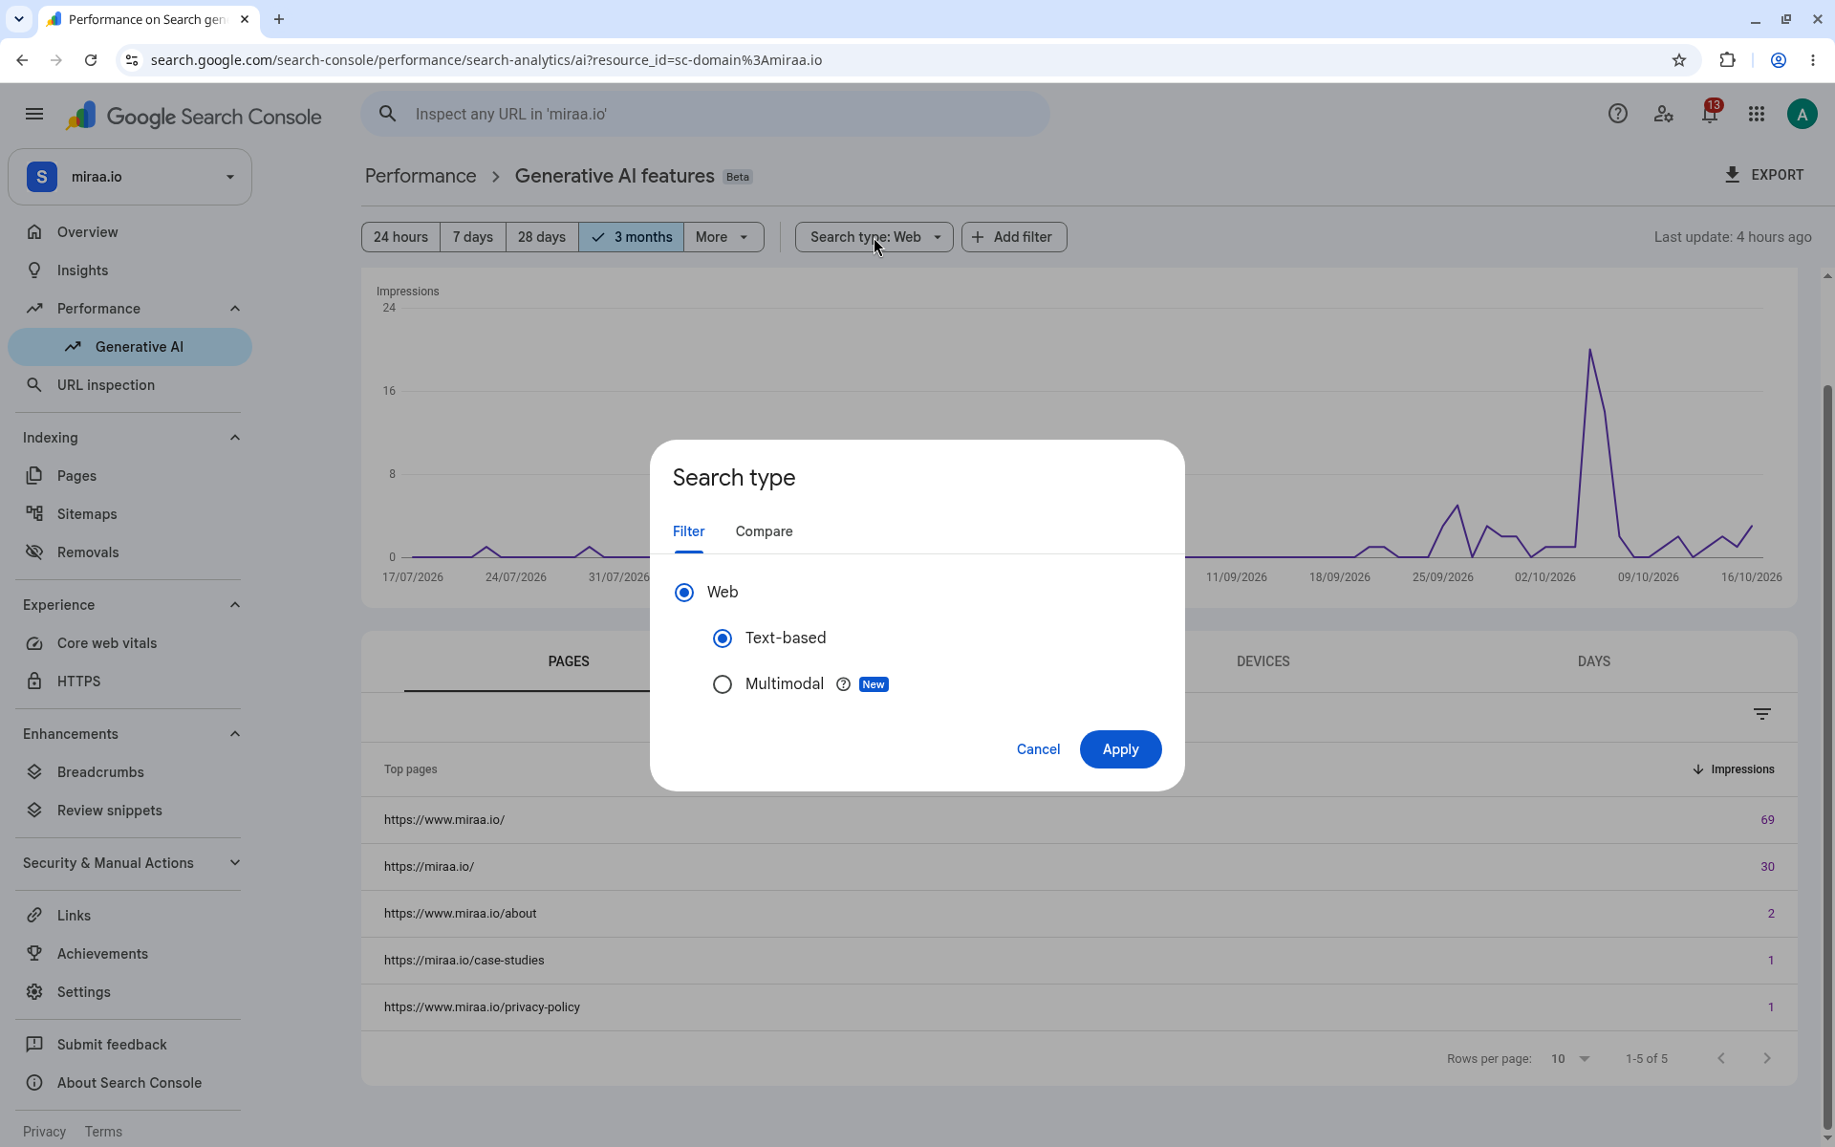Image resolution: width=1835 pixels, height=1147 pixels.
Task: Open the main hamburger menu
Action: (x=34, y=115)
